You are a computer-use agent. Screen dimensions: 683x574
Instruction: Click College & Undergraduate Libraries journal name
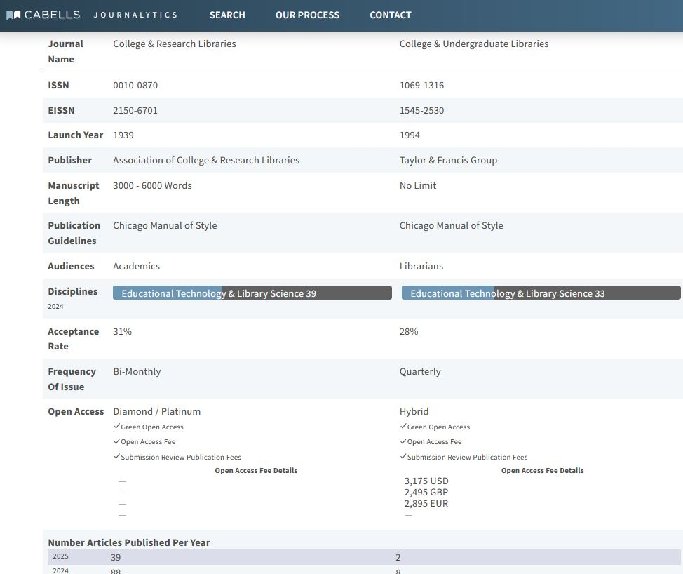pyautogui.click(x=474, y=44)
